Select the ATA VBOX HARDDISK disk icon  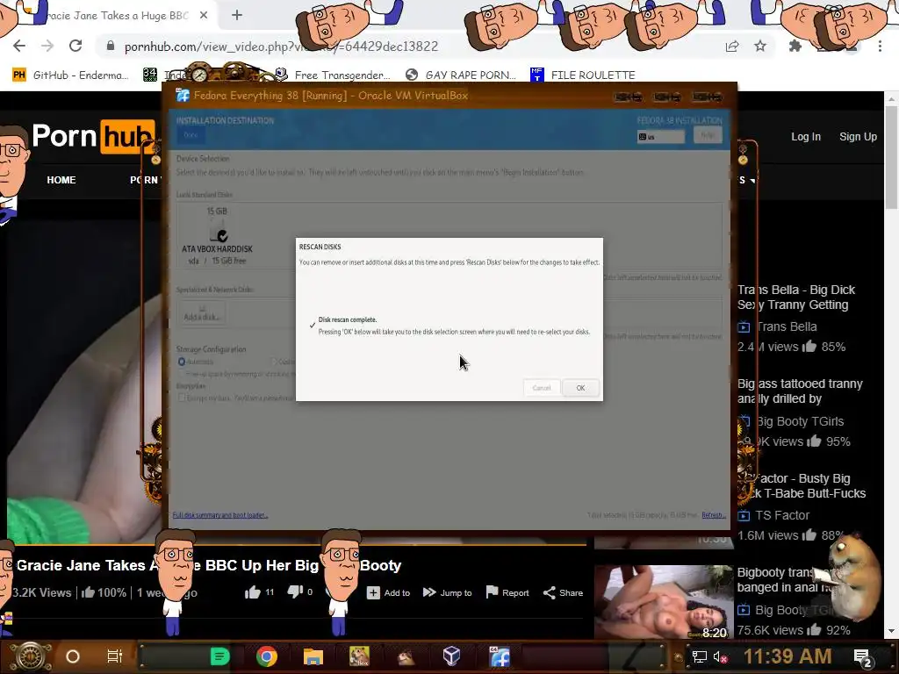coord(218,235)
